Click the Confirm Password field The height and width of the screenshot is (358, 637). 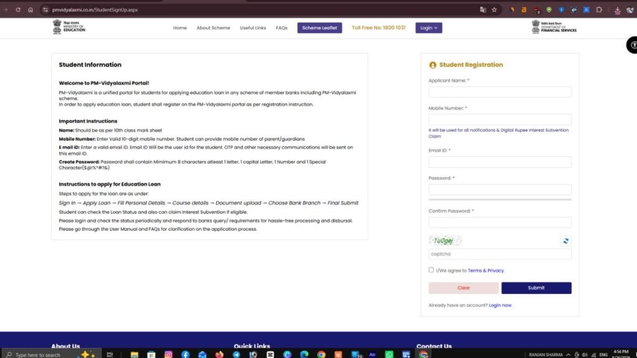coord(500,223)
